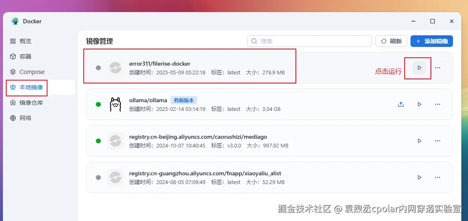Select the caorushizi/mediago registry image name

(x=198, y=137)
